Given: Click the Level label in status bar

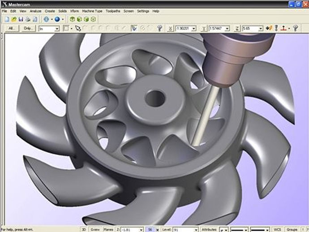Looking at the screenshot, I should click(x=167, y=230).
